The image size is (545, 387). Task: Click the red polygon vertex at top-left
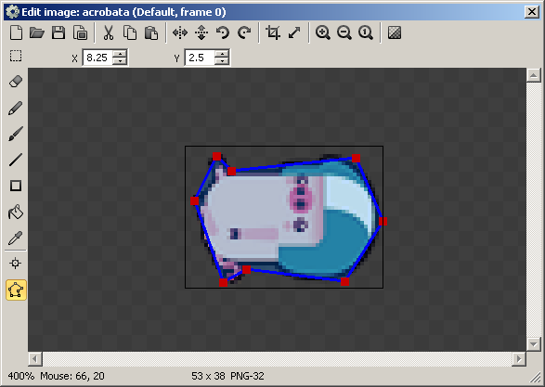click(216, 157)
